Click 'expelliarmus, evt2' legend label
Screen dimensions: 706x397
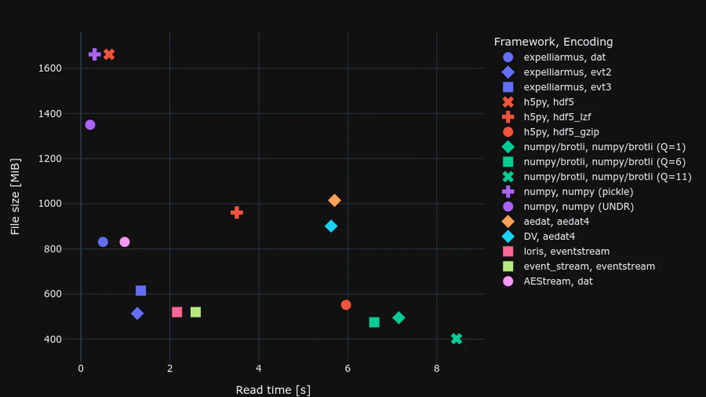tap(567, 72)
